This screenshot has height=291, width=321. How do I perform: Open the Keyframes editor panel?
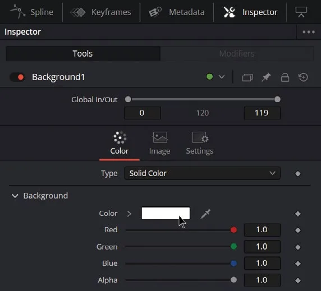(x=100, y=12)
